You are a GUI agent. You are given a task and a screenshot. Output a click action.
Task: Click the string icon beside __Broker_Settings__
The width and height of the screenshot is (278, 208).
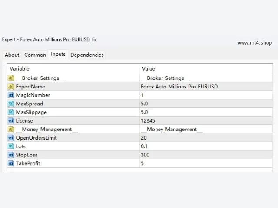click(11, 78)
